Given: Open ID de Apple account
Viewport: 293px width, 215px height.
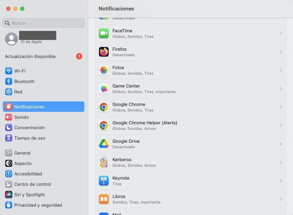Looking at the screenshot, I should coord(43,38).
